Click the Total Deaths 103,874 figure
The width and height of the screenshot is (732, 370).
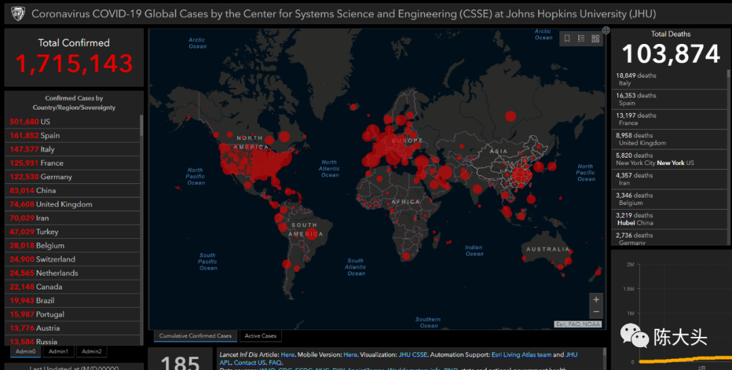[x=671, y=53]
